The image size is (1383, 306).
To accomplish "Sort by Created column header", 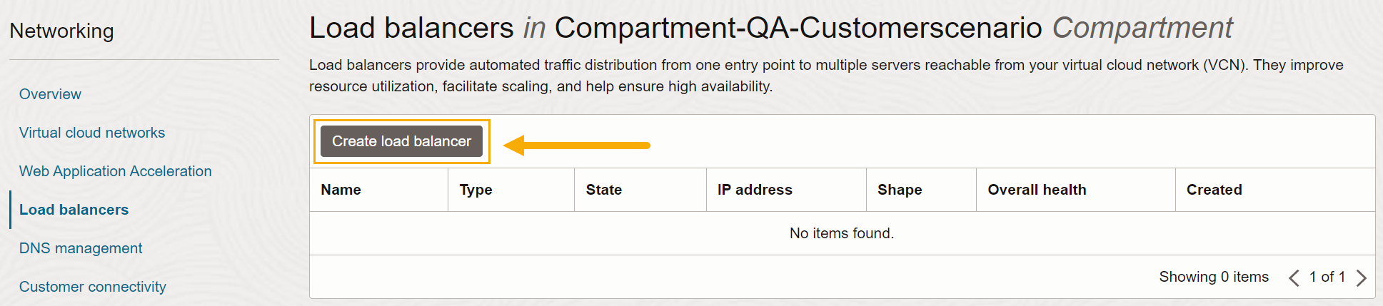I will [x=1214, y=190].
